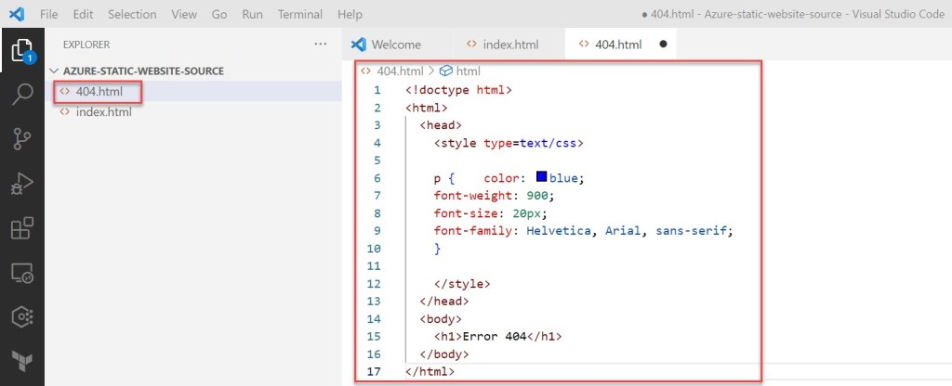The height and width of the screenshot is (386, 952).
Task: Click the blue color swatch on line 6
Action: point(541,177)
